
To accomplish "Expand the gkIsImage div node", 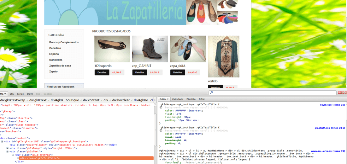I will pyautogui.click(x=8, y=148).
